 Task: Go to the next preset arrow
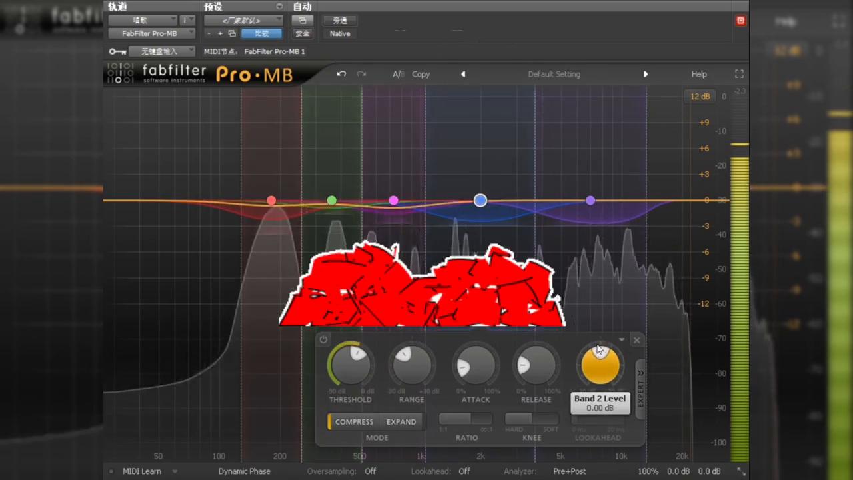tap(645, 74)
